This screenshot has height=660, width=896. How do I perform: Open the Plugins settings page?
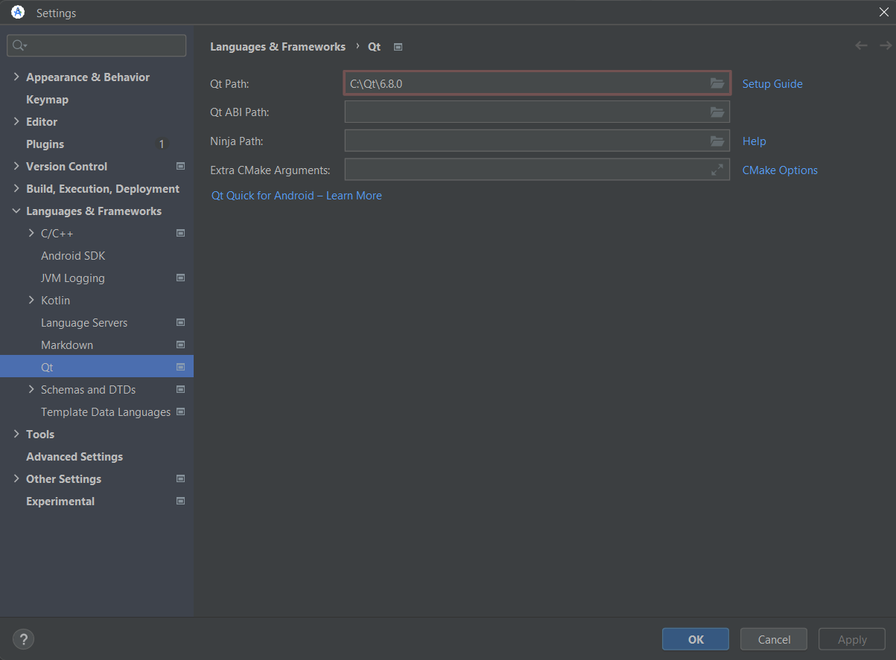[45, 144]
